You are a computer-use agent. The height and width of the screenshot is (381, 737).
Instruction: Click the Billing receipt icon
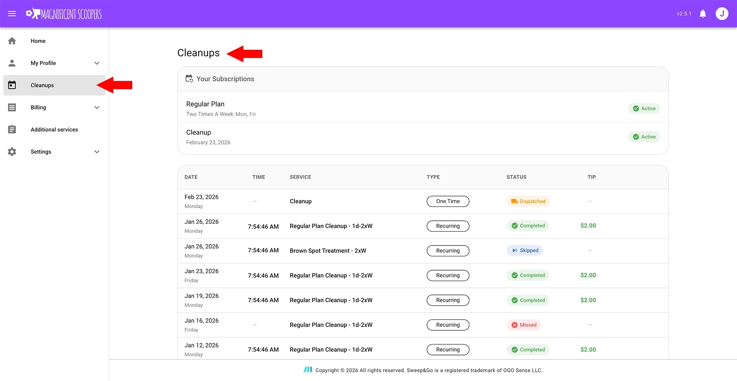pos(12,107)
